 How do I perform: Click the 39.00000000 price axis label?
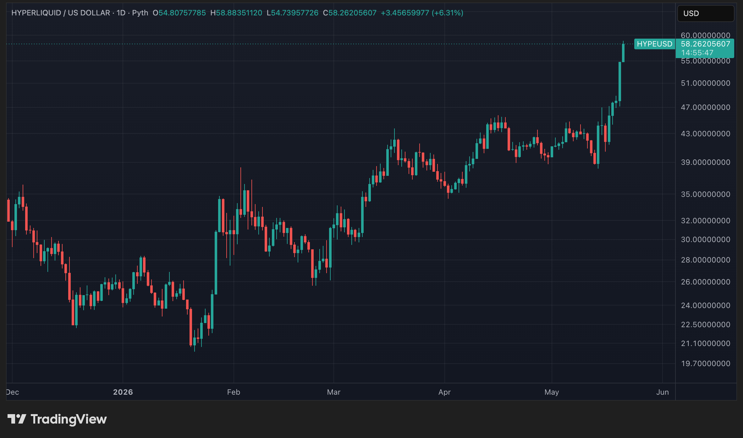point(706,162)
